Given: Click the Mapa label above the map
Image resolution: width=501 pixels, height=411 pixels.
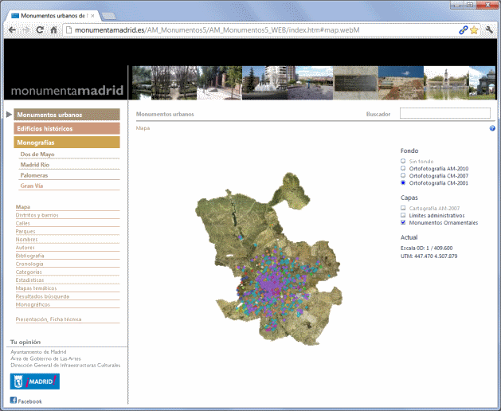Looking at the screenshot, I should 143,127.
